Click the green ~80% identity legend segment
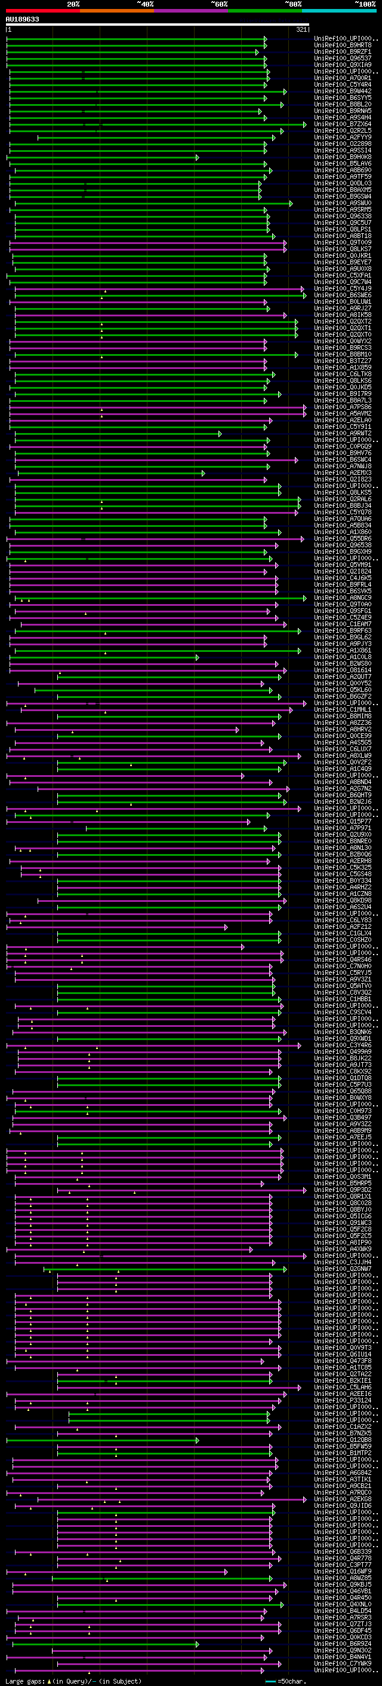Screen dimensions: 382x1686 coord(265,11)
